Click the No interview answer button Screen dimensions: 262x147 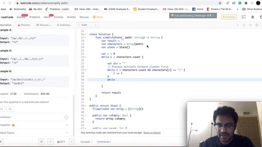click(x=10, y=109)
